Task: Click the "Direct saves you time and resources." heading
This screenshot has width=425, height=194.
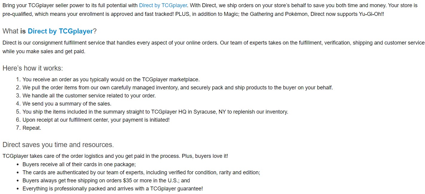Action: [58, 145]
